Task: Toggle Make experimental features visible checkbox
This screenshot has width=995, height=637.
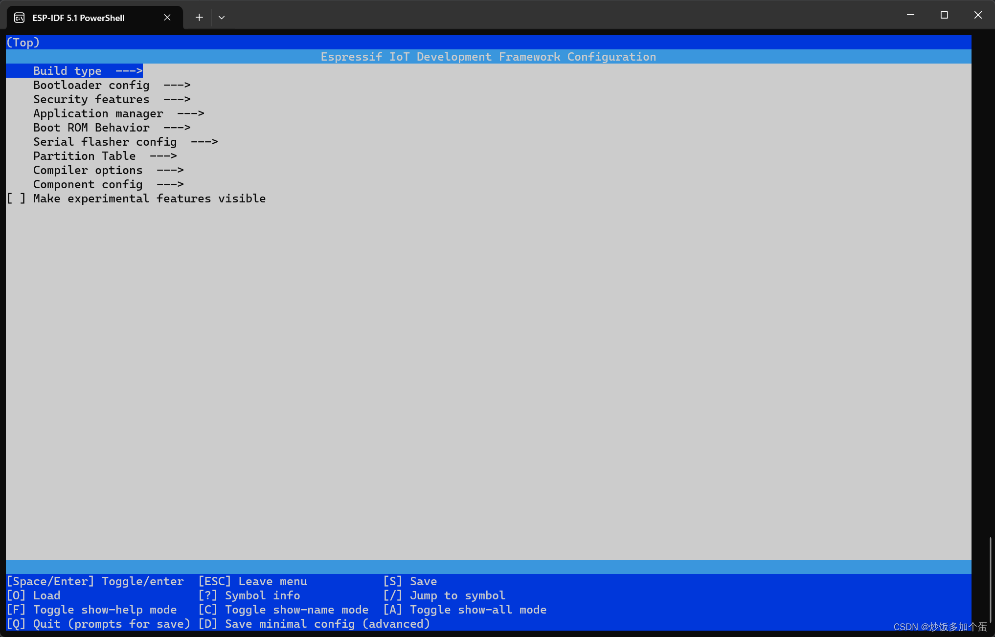Action: click(16, 198)
